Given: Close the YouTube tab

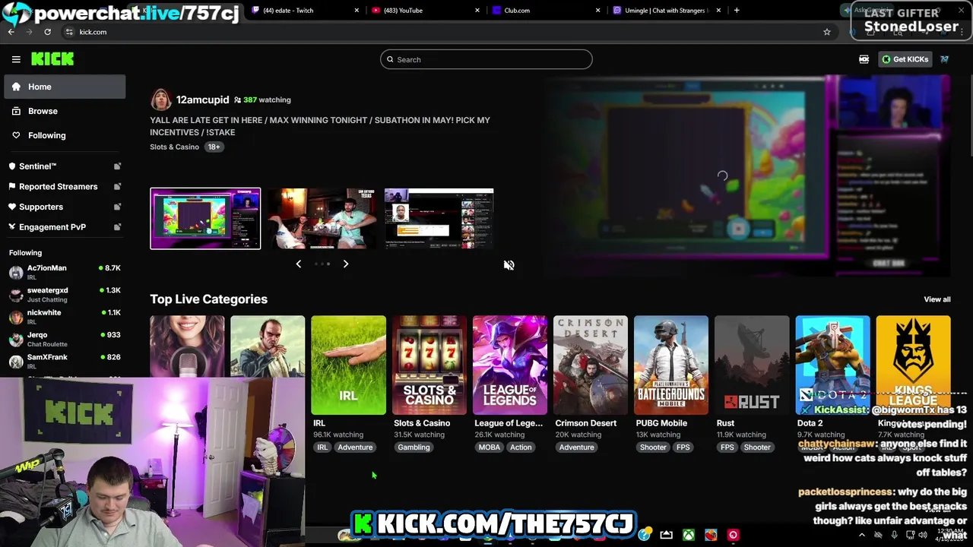Looking at the screenshot, I should (x=477, y=11).
